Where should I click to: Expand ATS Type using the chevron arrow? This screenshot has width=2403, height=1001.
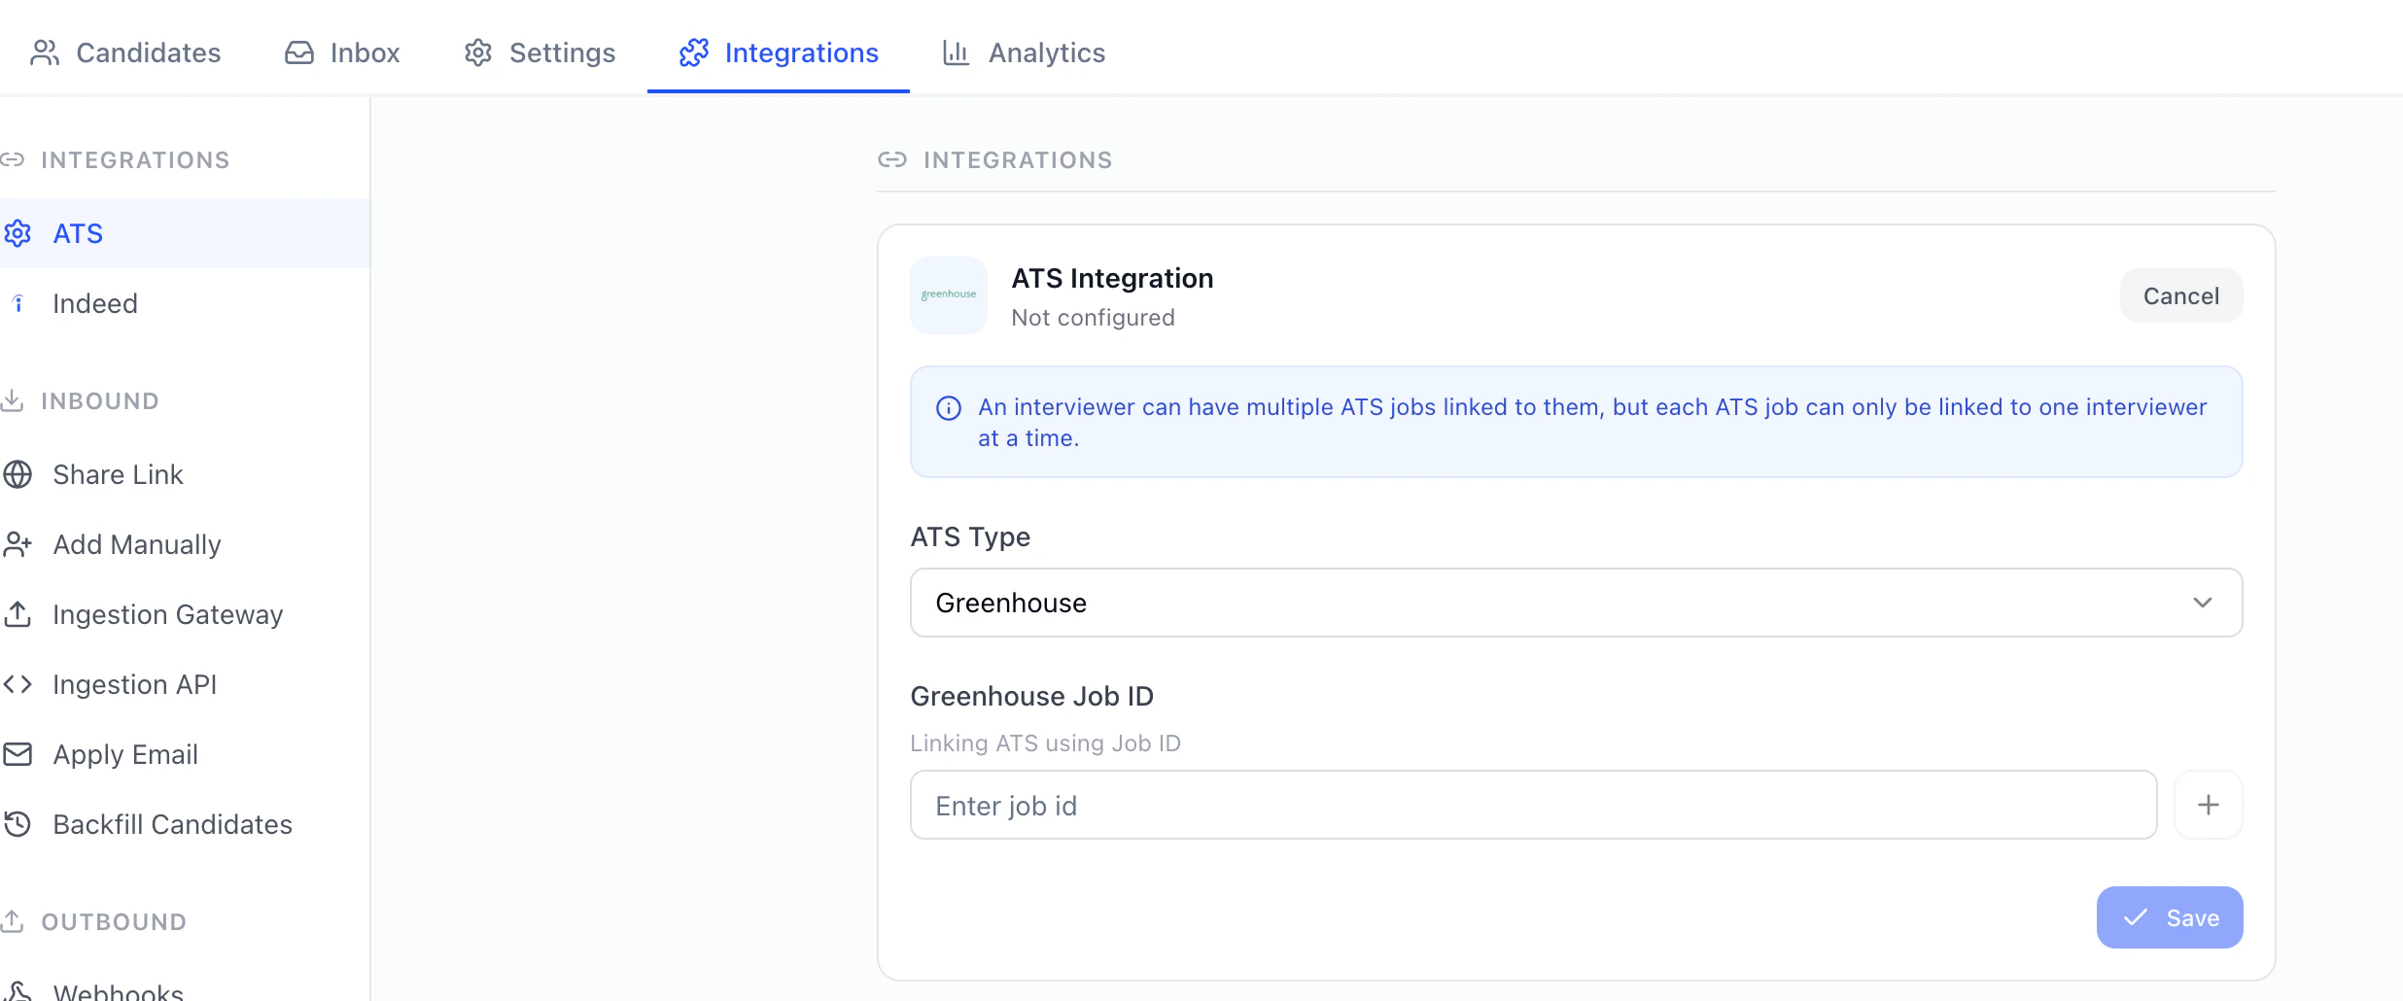coord(2203,603)
